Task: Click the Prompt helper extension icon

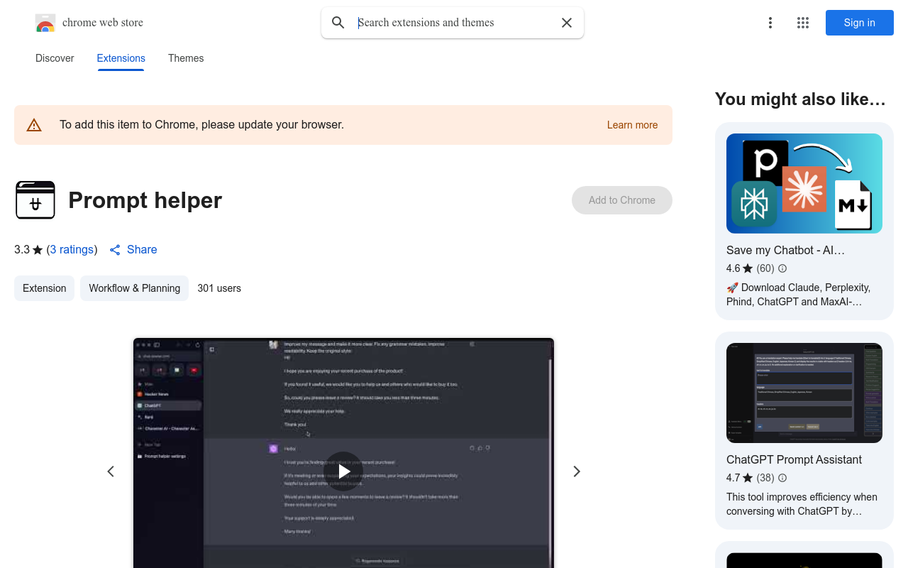Action: [35, 200]
